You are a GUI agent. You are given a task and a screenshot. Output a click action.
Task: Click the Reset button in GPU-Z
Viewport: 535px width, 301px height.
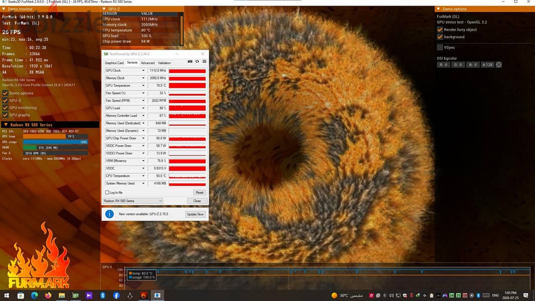[199, 193]
